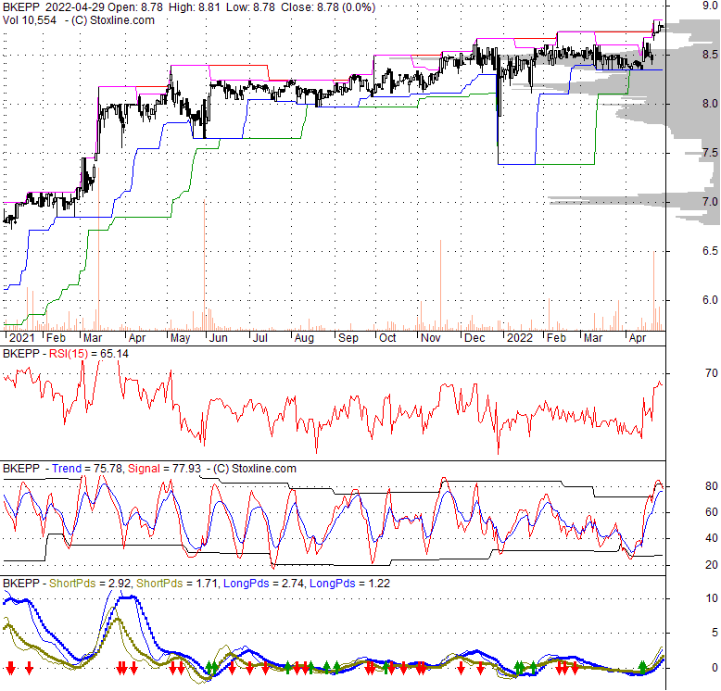Click the blue 'Trend' legend label
The image size is (721, 691).
[x=67, y=469]
